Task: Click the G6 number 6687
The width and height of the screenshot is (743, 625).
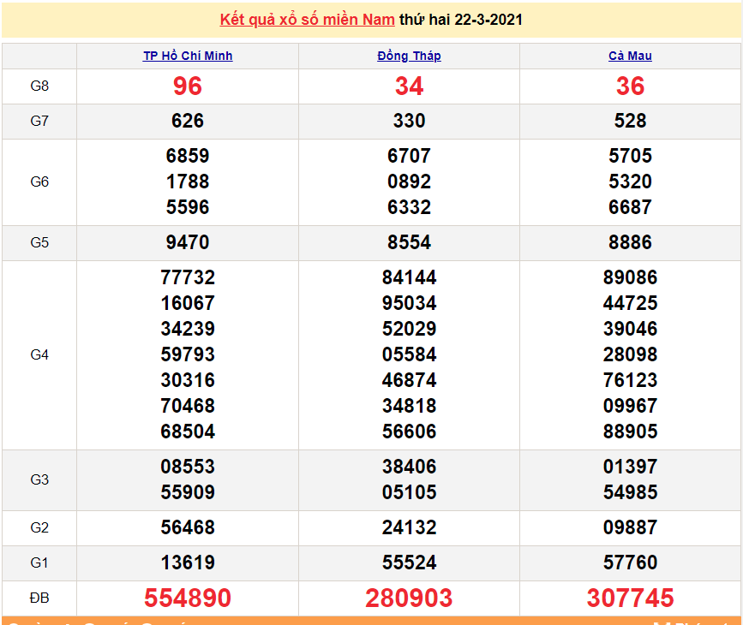Action: [630, 207]
